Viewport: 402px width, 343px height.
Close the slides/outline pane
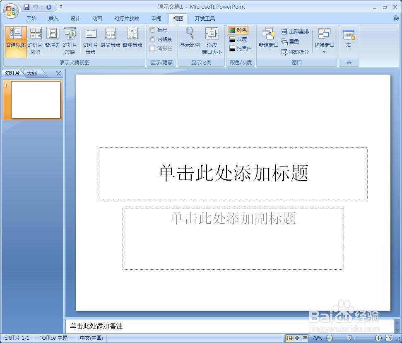click(58, 74)
